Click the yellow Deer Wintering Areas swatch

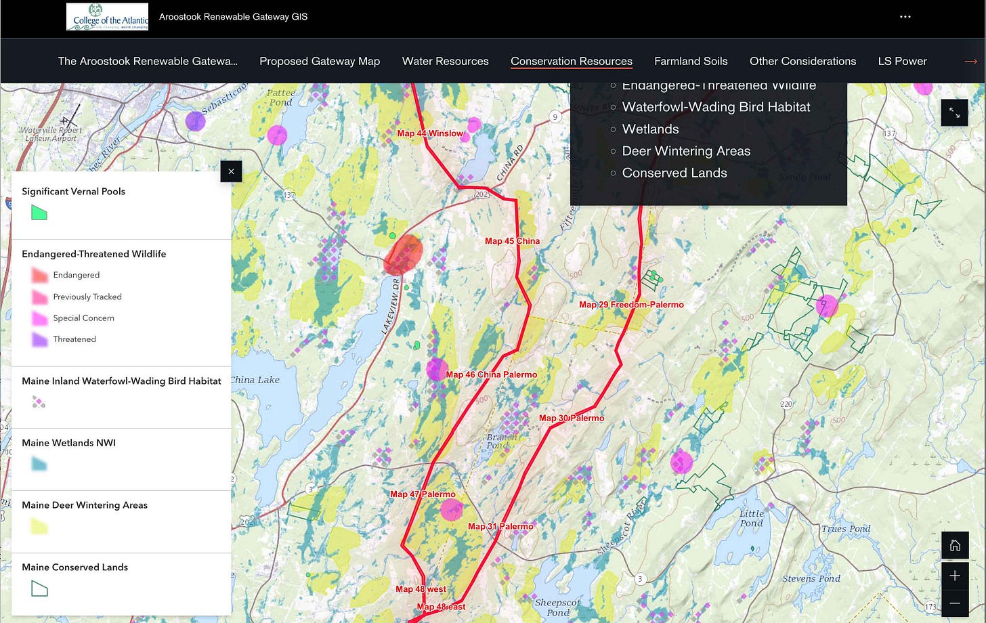point(39,527)
